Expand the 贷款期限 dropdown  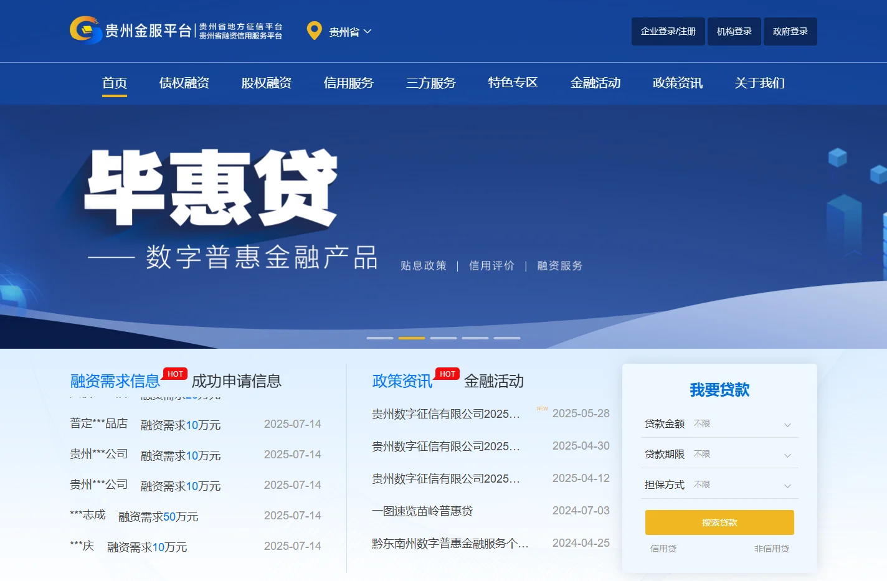pos(719,454)
